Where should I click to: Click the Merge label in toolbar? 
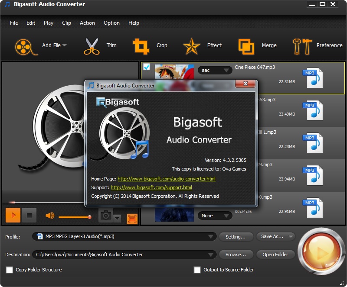[269, 45]
